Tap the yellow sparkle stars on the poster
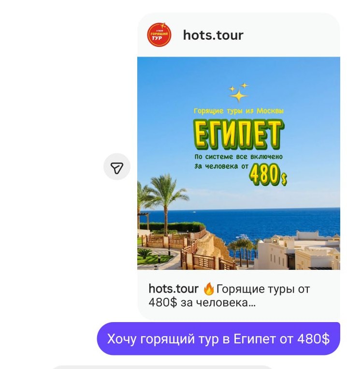Viewport: 347px width, 369px height. [239, 92]
